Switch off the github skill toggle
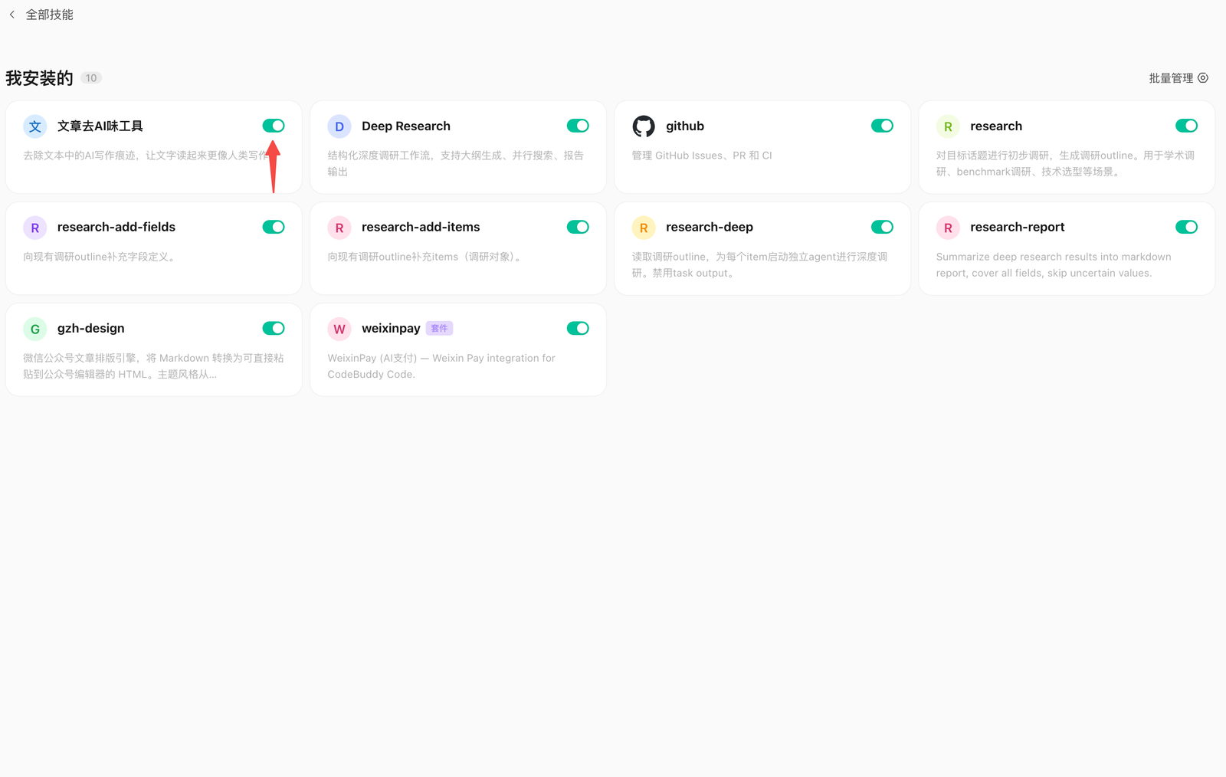1226x777 pixels. pos(882,126)
